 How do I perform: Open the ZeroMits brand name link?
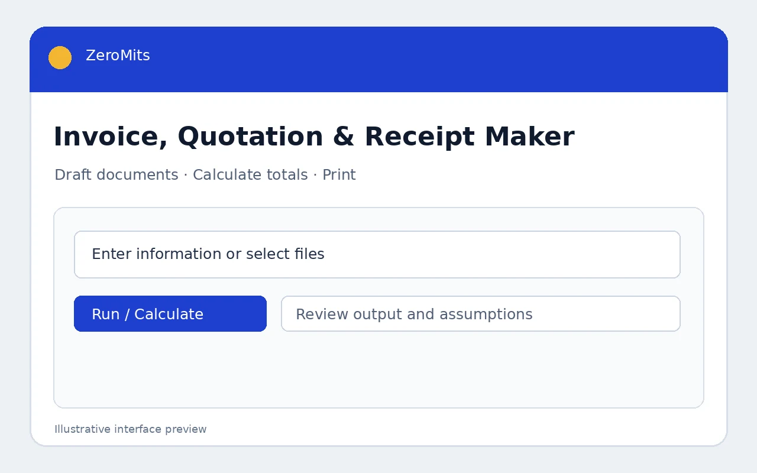coord(118,56)
